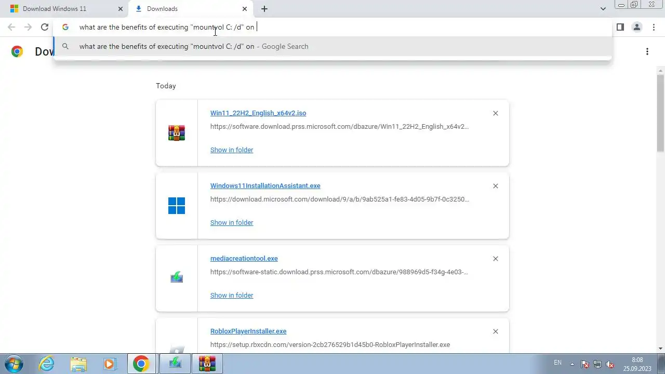Open WinRAR from the taskbar
This screenshot has width=665, height=374.
click(x=207, y=364)
